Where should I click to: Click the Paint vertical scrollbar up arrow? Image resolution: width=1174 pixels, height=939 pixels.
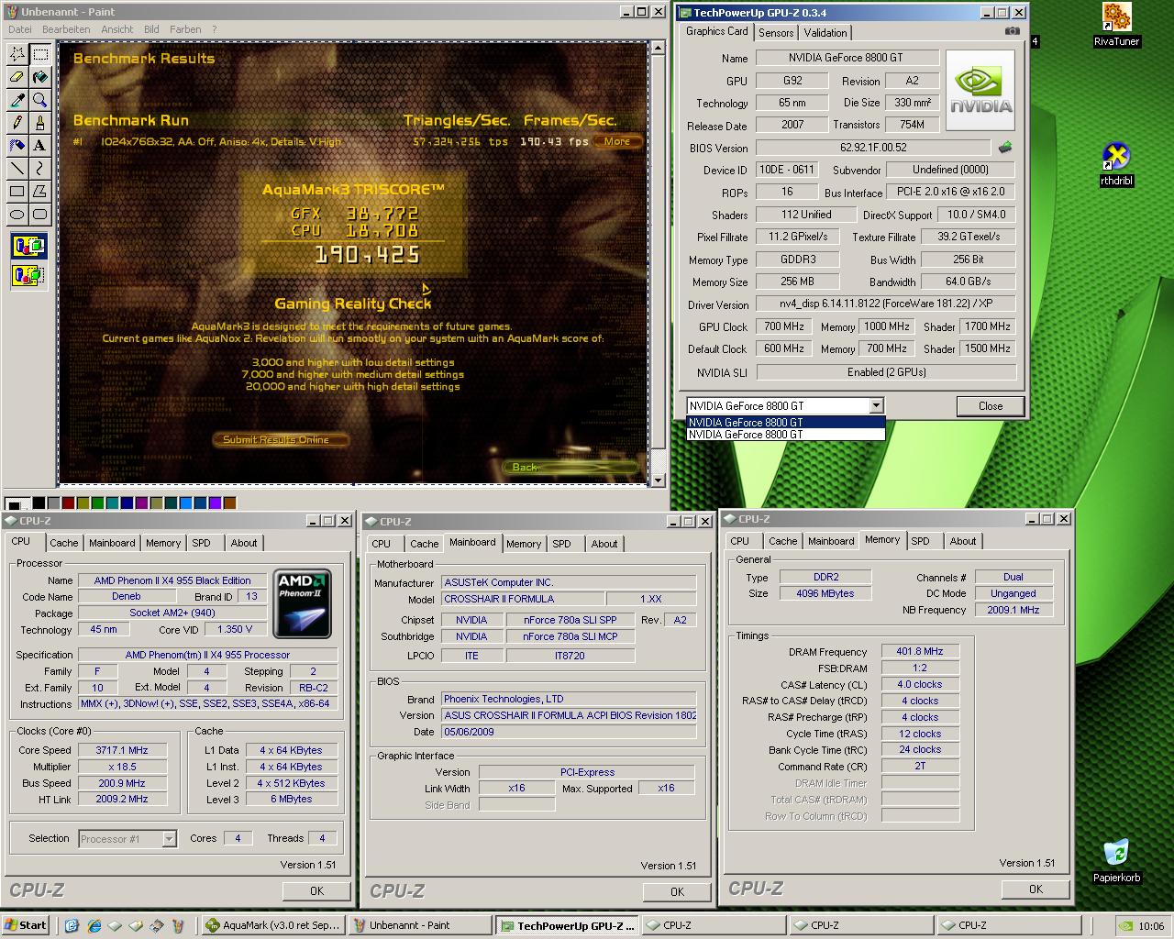[x=657, y=49]
